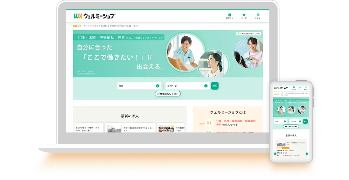Click the 検索 button on phone

coord(305,121)
